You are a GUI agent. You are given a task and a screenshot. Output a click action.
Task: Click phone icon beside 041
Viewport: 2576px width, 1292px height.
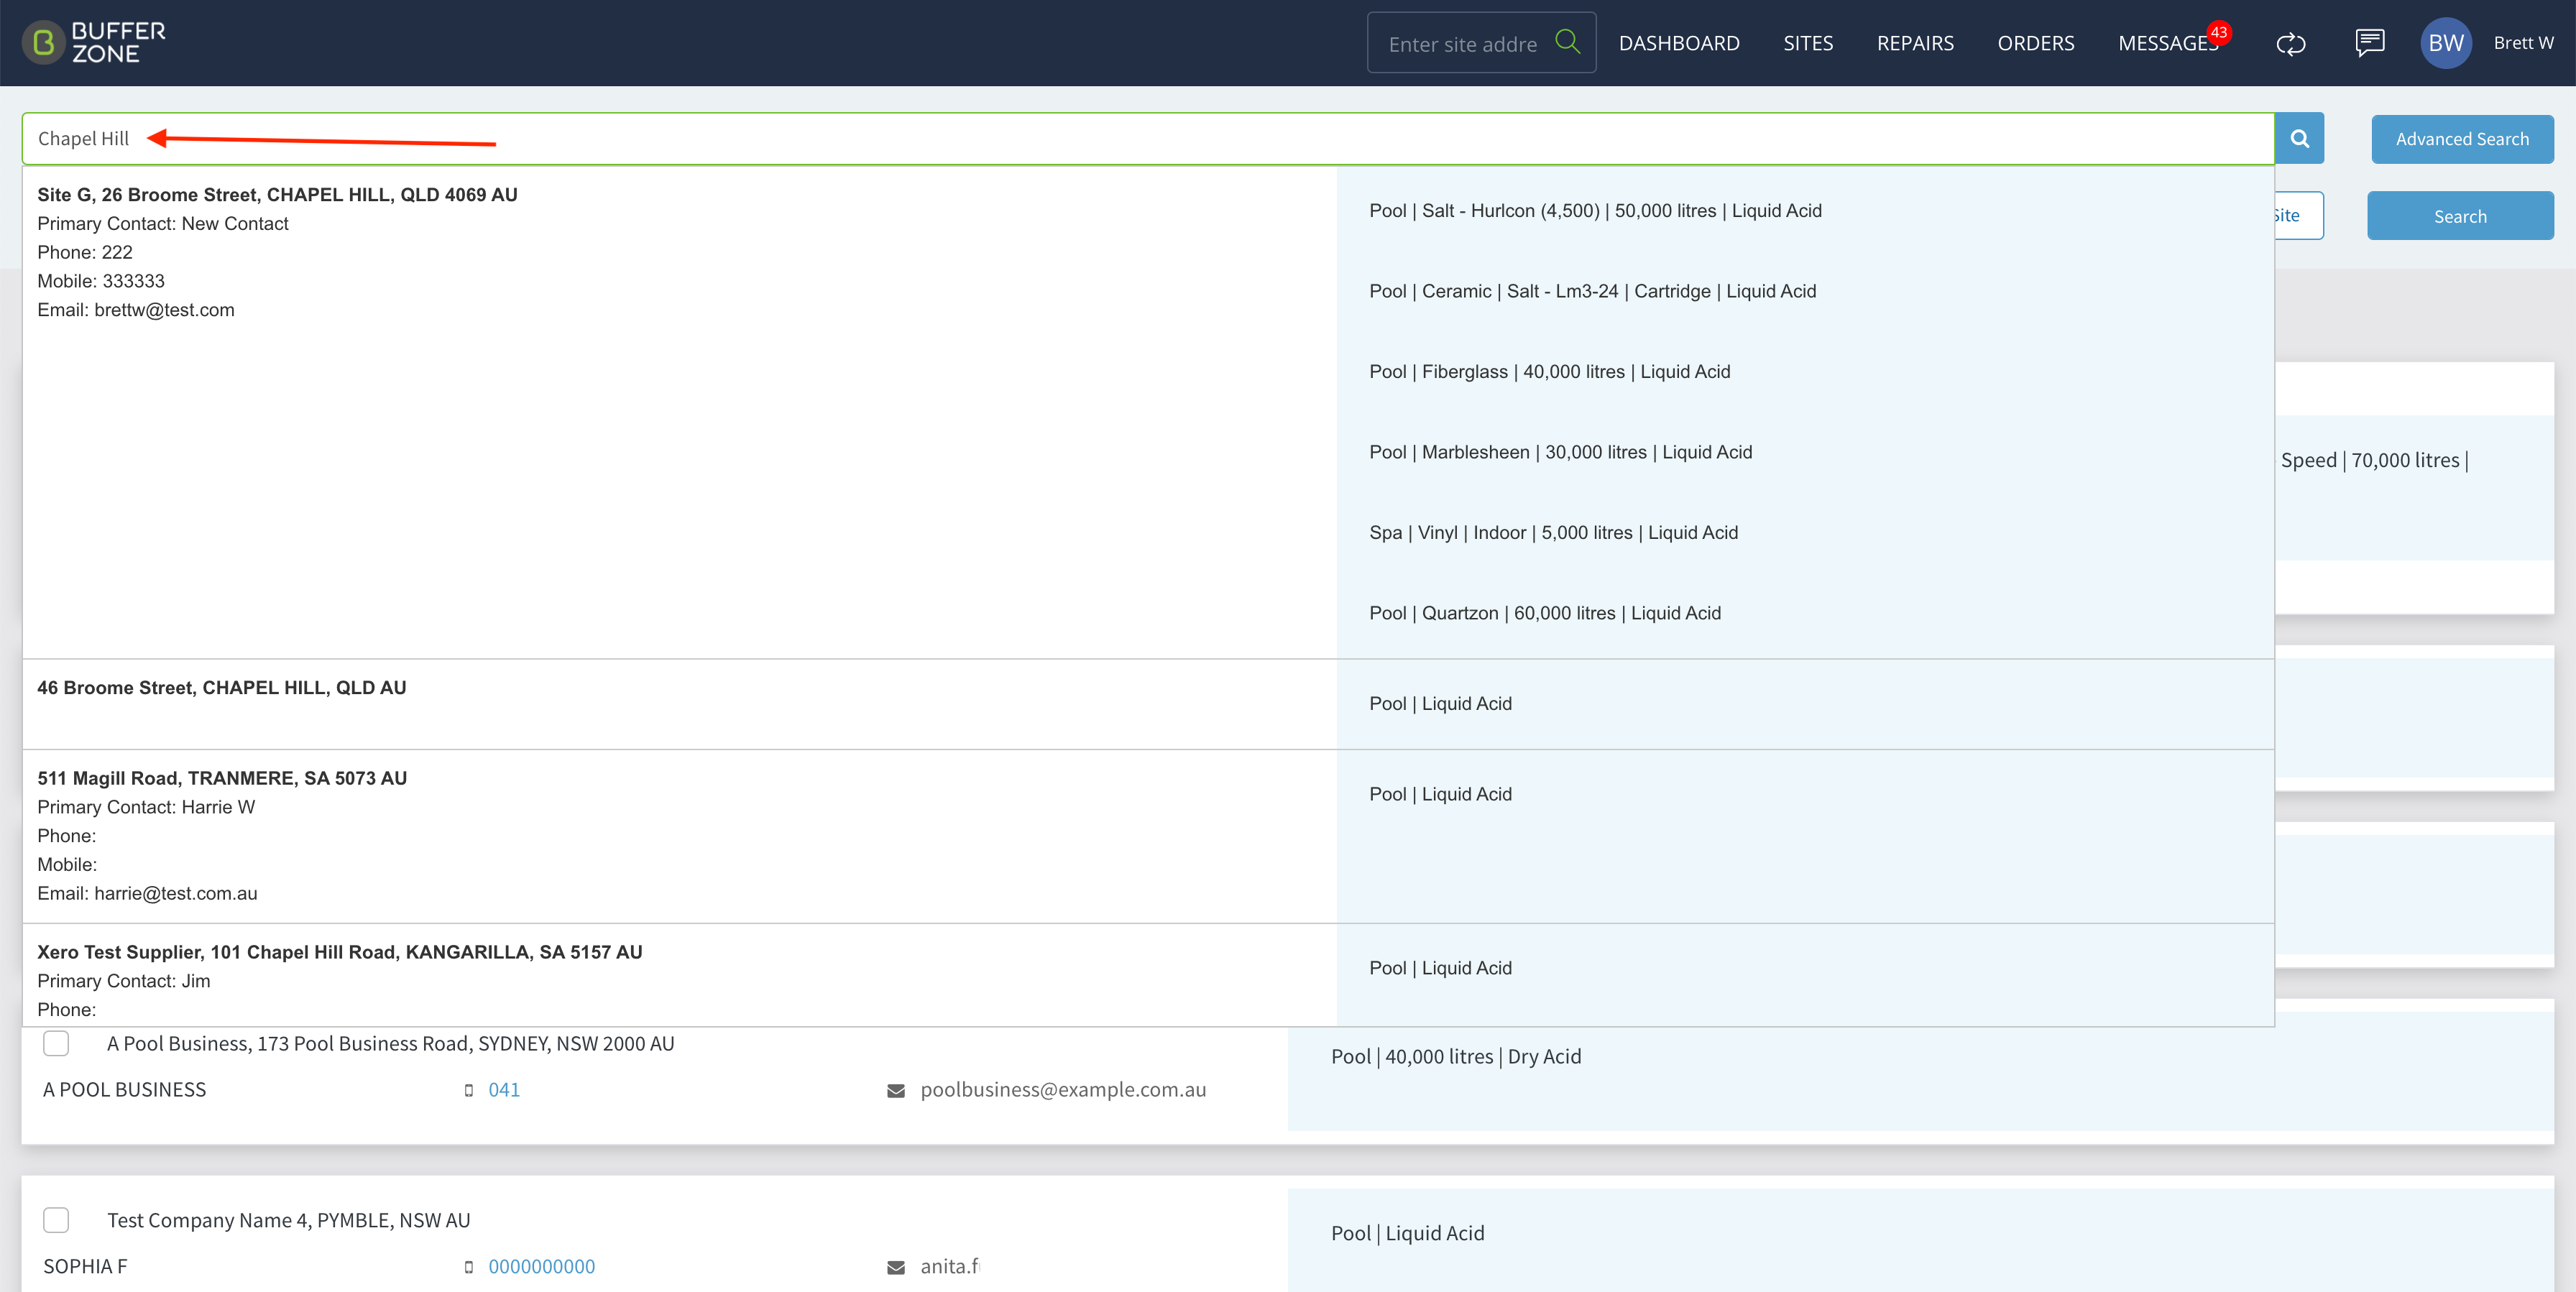468,1090
